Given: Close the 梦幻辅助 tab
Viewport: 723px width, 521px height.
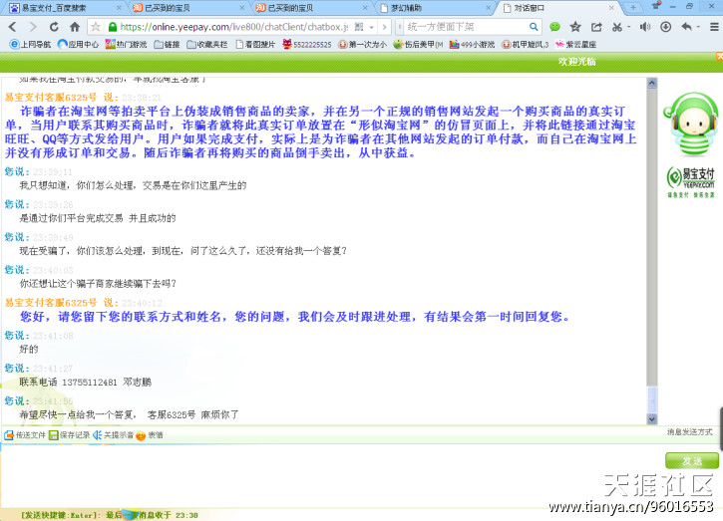Looking at the screenshot, I should (489, 8).
